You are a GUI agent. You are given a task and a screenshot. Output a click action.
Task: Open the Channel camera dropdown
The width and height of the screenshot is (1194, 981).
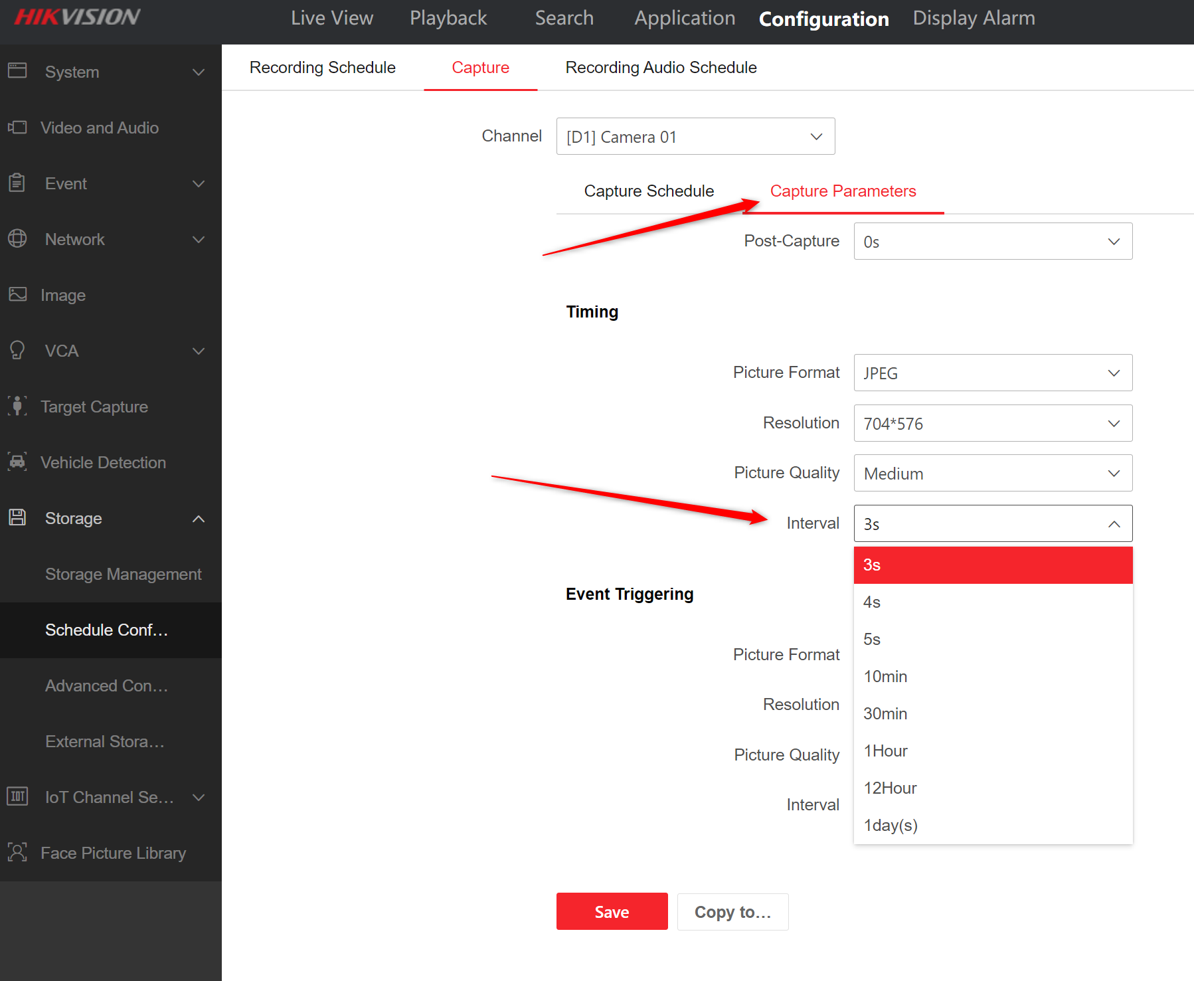(695, 136)
